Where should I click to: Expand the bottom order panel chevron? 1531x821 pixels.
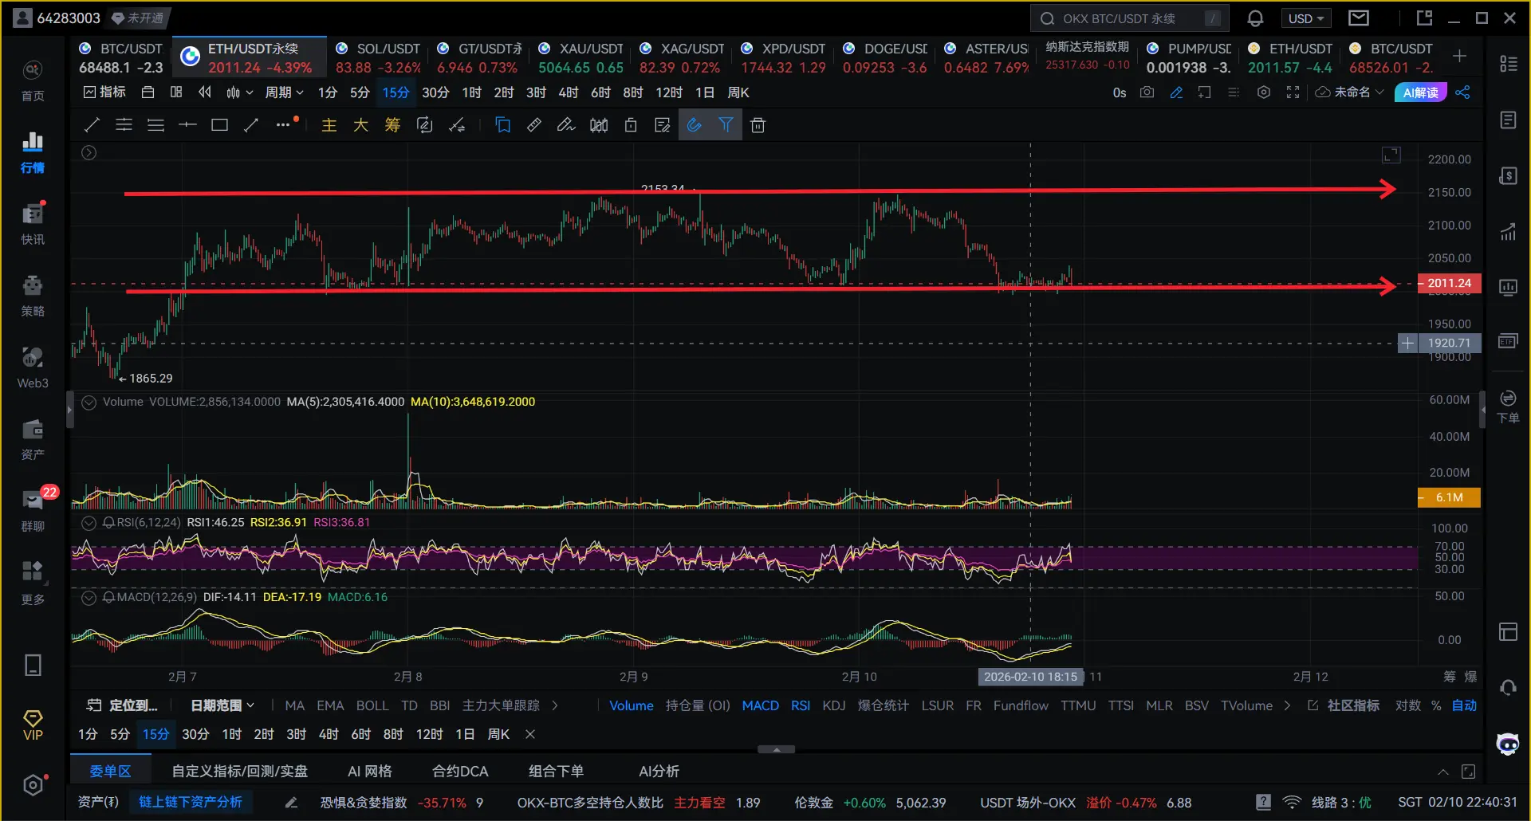point(1442,772)
